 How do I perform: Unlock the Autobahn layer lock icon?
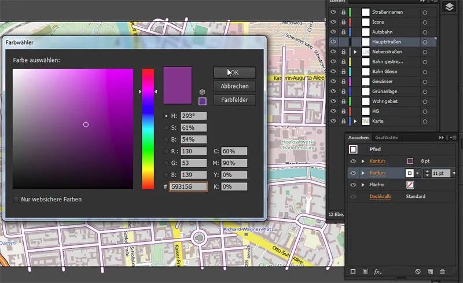pos(343,32)
